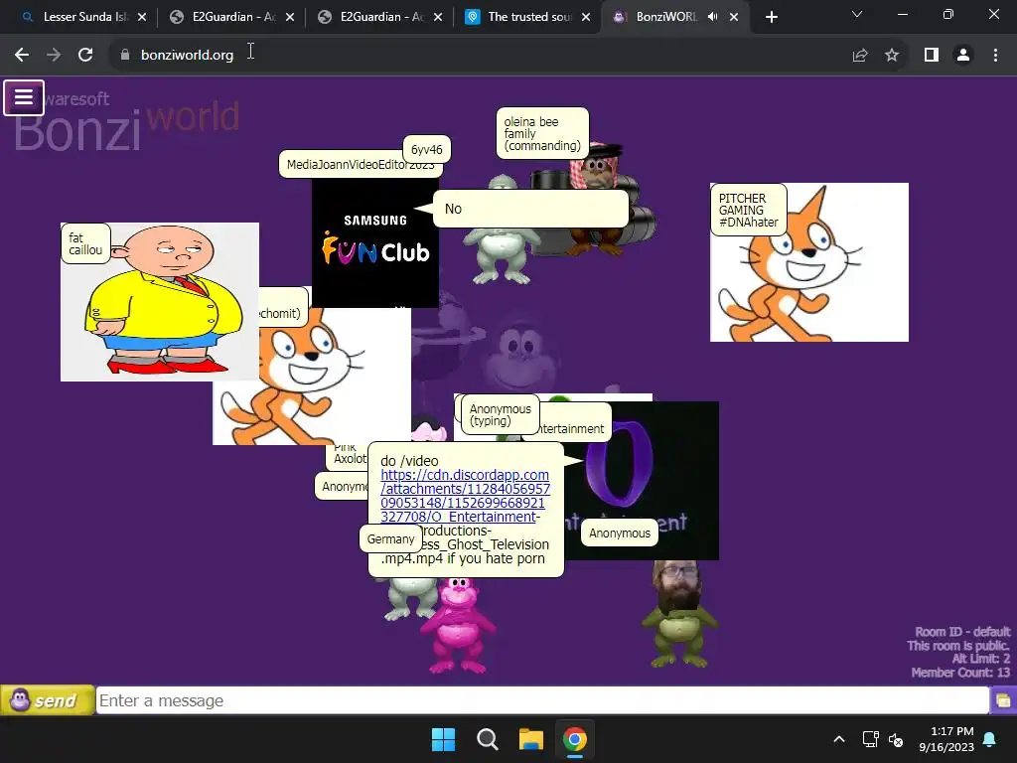Open the BonziWorld hamburger menu
The image size is (1017, 763).
pos(24,97)
